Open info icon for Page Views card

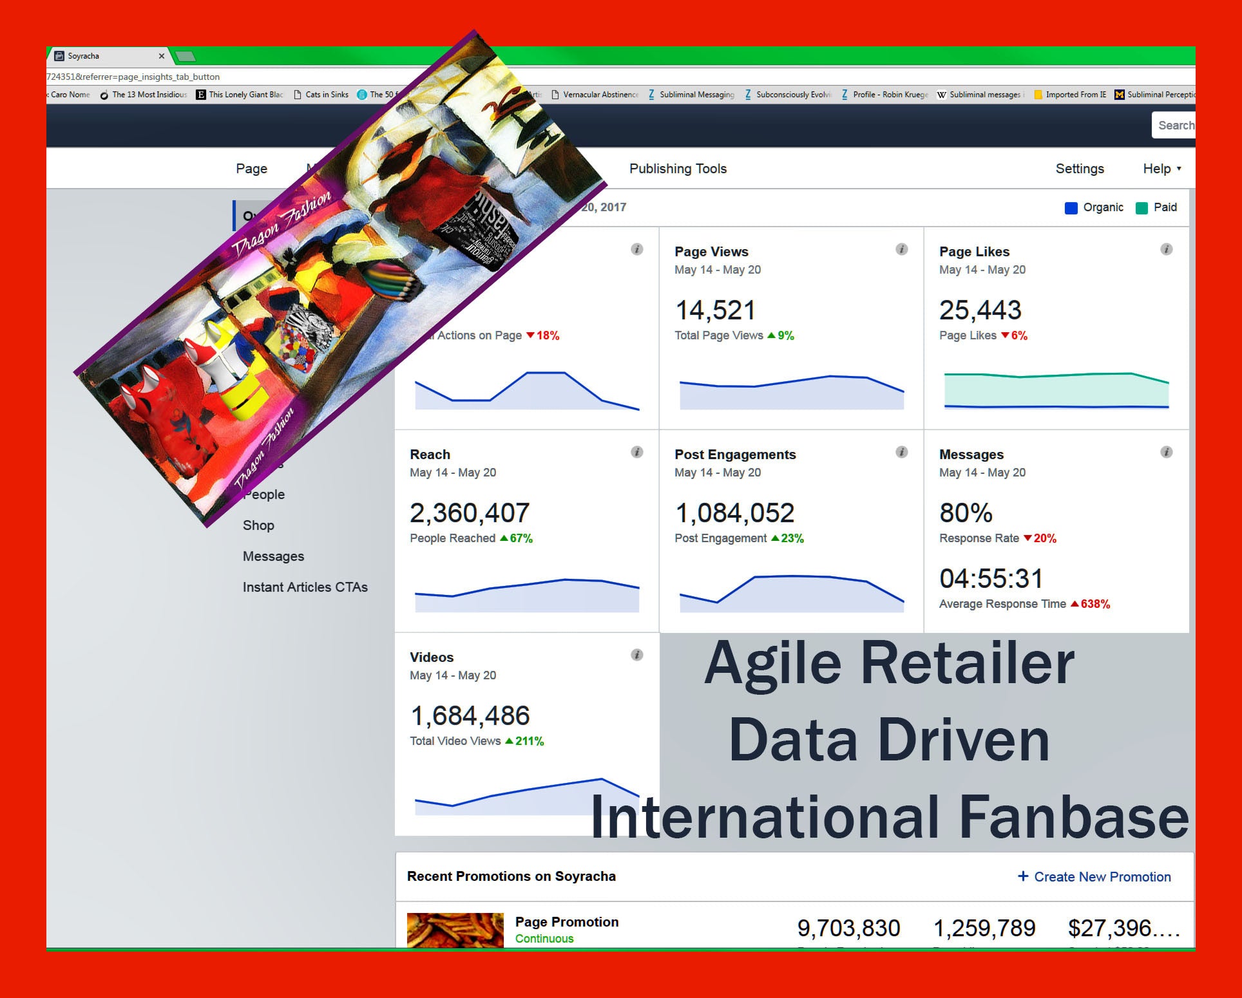click(x=901, y=249)
